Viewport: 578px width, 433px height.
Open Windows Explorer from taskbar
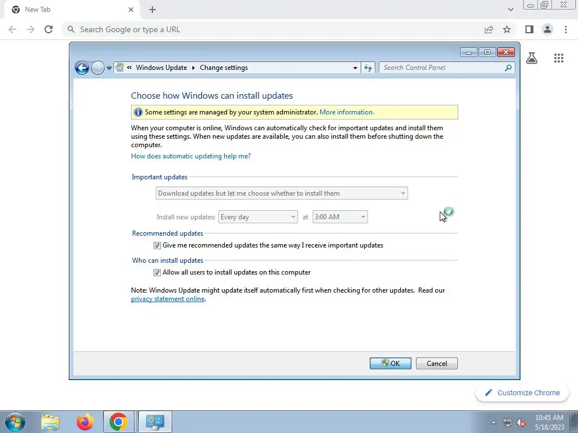pos(50,422)
